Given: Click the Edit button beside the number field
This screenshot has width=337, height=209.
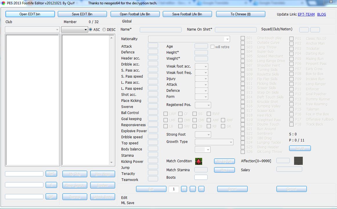Looking at the screenshot, I should pos(151,189).
